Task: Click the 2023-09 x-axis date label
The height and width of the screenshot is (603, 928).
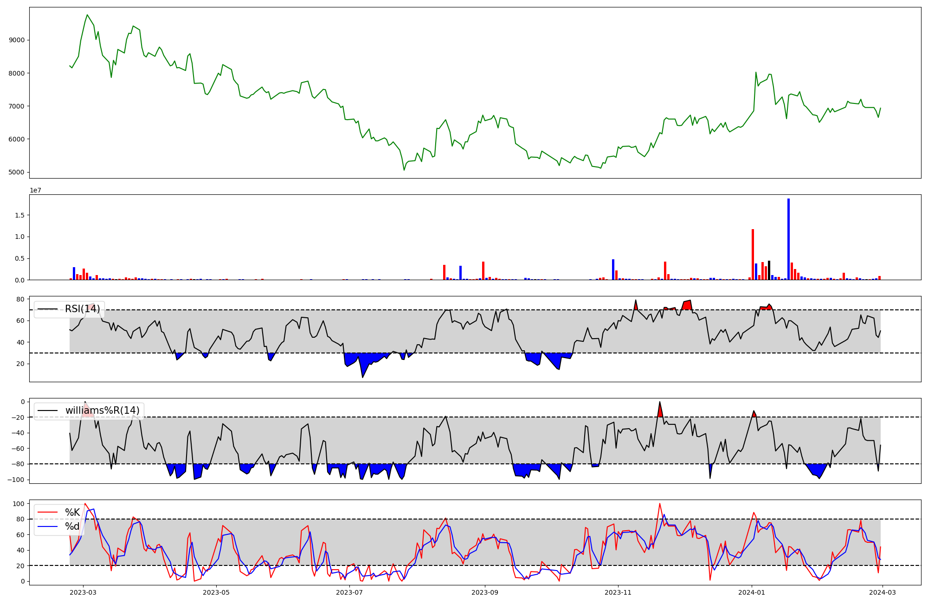Action: (x=485, y=592)
